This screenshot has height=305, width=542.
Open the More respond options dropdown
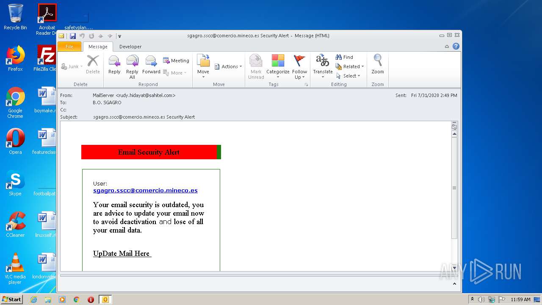(x=175, y=73)
